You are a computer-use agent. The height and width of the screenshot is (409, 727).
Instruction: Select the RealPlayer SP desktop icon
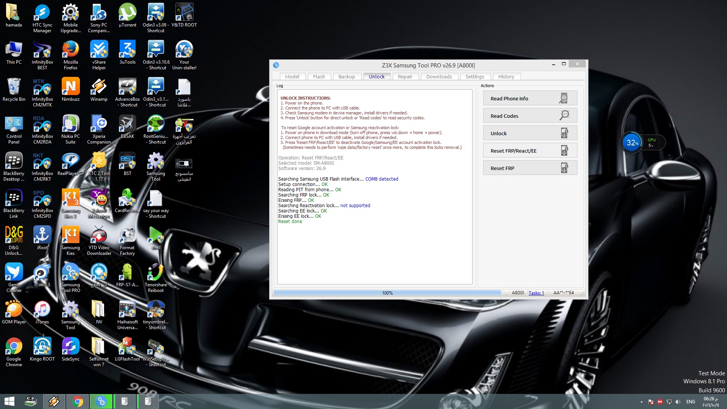(70, 164)
